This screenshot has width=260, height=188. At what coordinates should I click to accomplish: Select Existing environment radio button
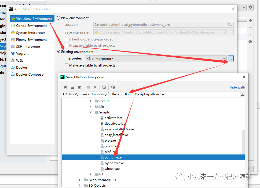(x=58, y=52)
